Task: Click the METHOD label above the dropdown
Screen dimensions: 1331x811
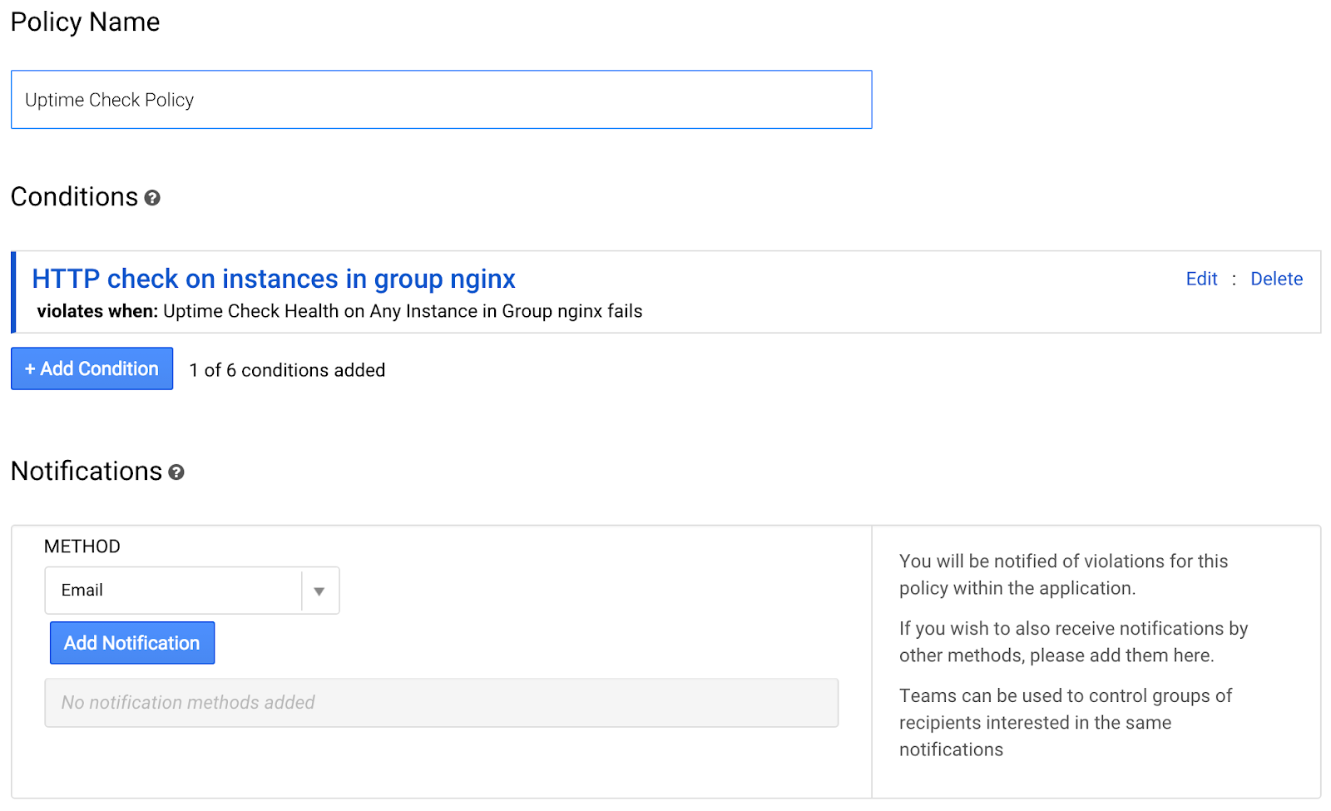Action: 82,546
